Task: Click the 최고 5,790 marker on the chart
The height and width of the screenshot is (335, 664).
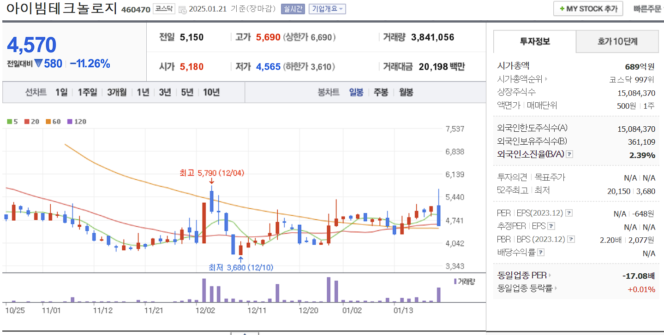Action: 211,173
